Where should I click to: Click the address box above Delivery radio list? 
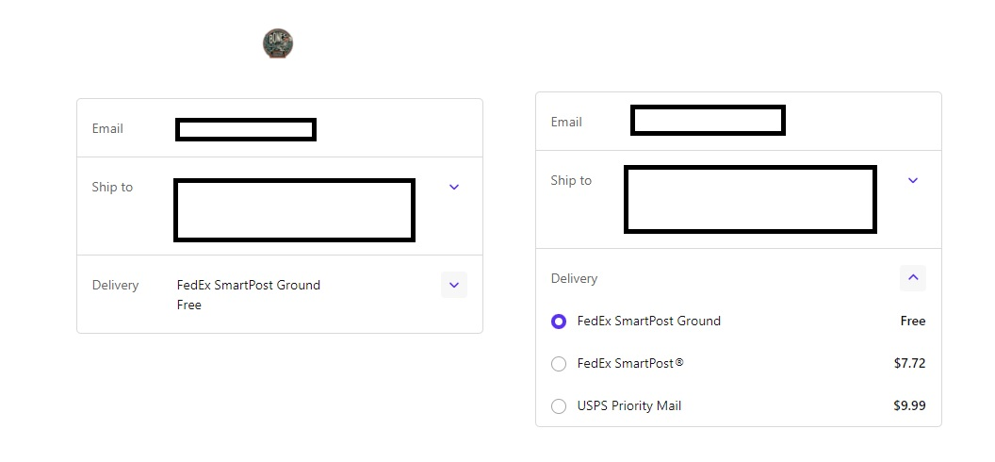click(x=750, y=199)
